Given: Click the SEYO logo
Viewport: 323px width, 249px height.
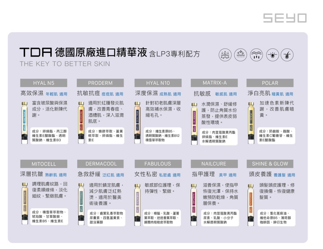Looking at the screenshot, I should 285,18.
